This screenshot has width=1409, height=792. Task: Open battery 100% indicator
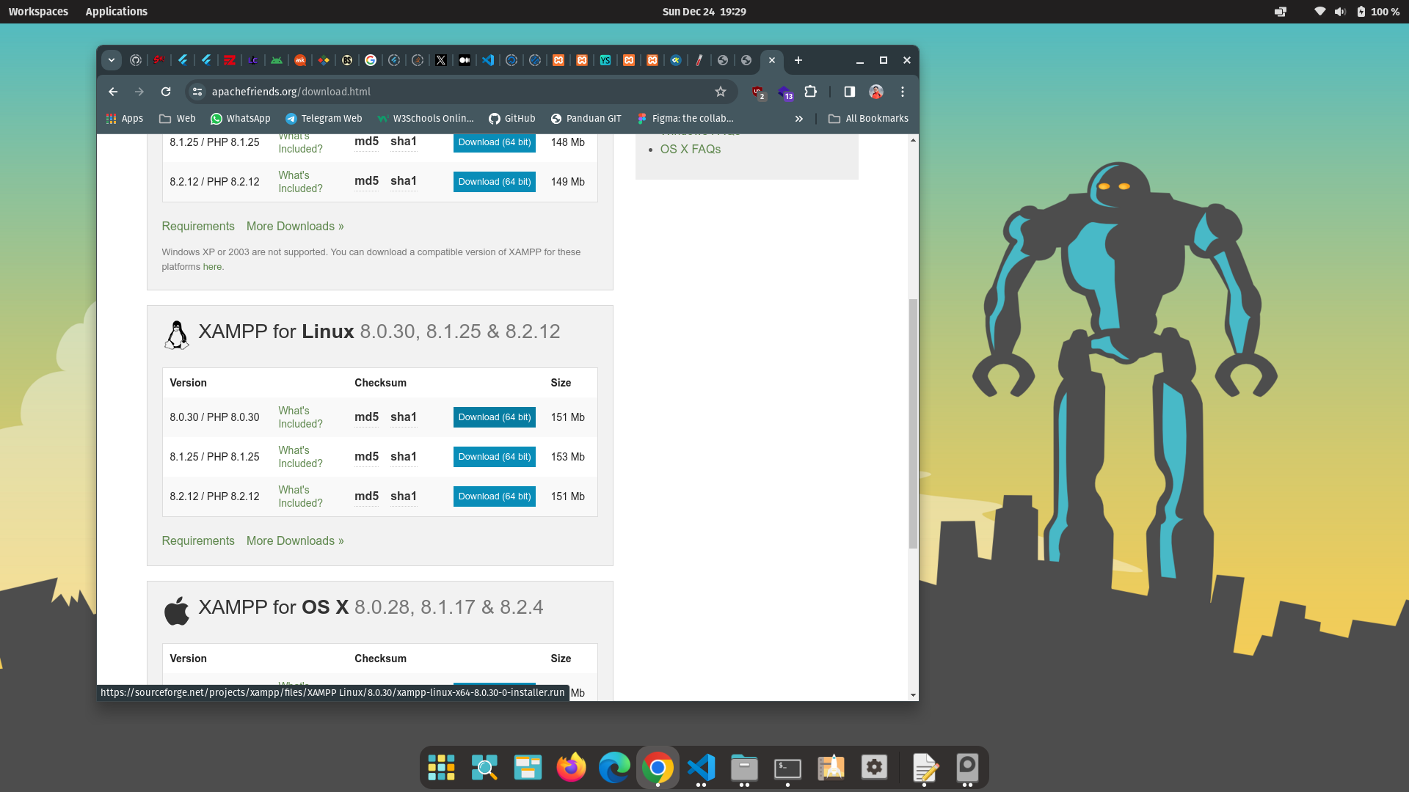[1378, 12]
